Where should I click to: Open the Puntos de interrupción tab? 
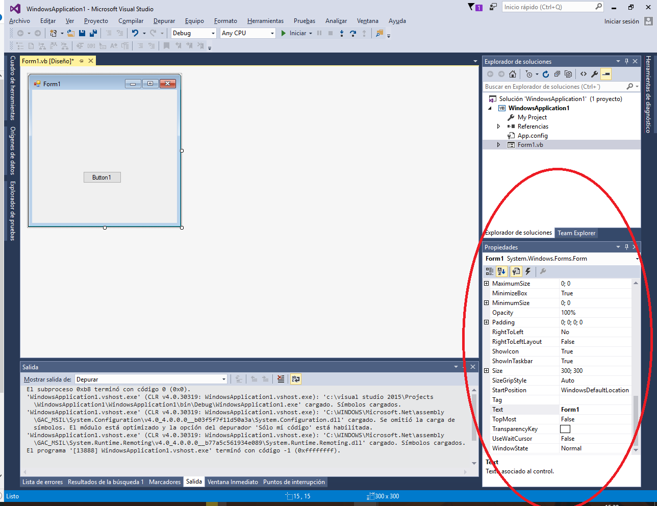[x=294, y=482]
